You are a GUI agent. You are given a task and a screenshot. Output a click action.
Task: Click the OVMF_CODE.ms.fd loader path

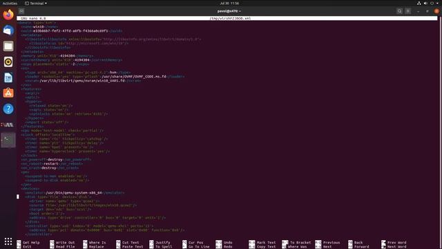pyautogui.click(x=134, y=77)
